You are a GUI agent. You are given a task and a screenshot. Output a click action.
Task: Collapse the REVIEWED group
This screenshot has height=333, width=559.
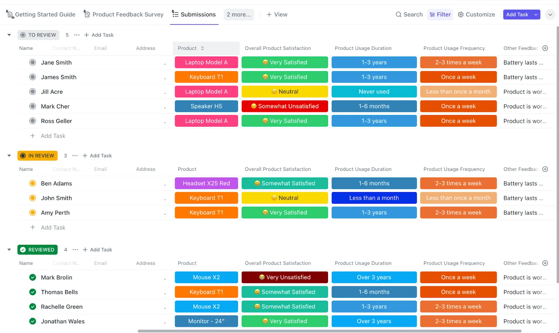click(x=9, y=250)
